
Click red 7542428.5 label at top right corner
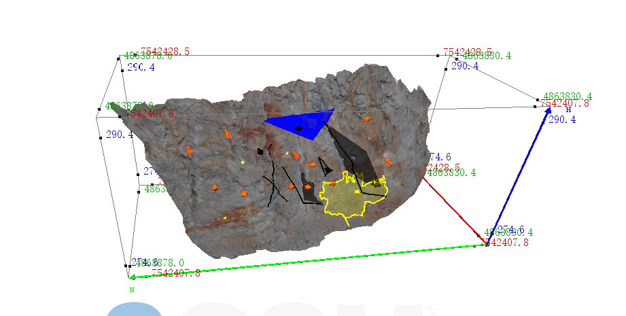(468, 52)
